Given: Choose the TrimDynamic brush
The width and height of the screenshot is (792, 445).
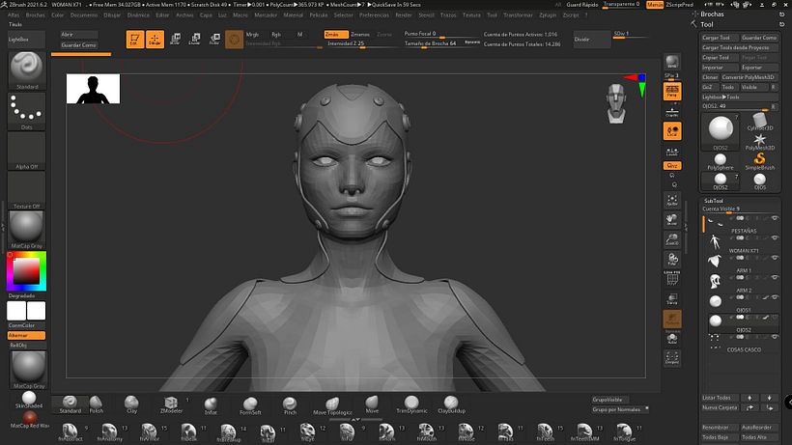Looking at the screenshot, I should click(x=412, y=403).
